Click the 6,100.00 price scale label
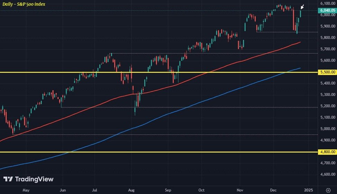Viewport: 337px width, 194px height. click(x=328, y=3)
